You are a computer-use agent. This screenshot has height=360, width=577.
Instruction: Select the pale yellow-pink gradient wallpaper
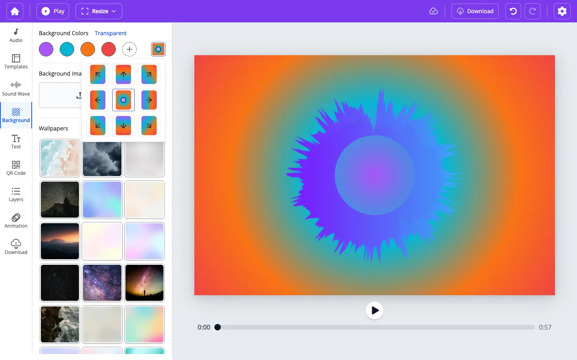coord(102,241)
